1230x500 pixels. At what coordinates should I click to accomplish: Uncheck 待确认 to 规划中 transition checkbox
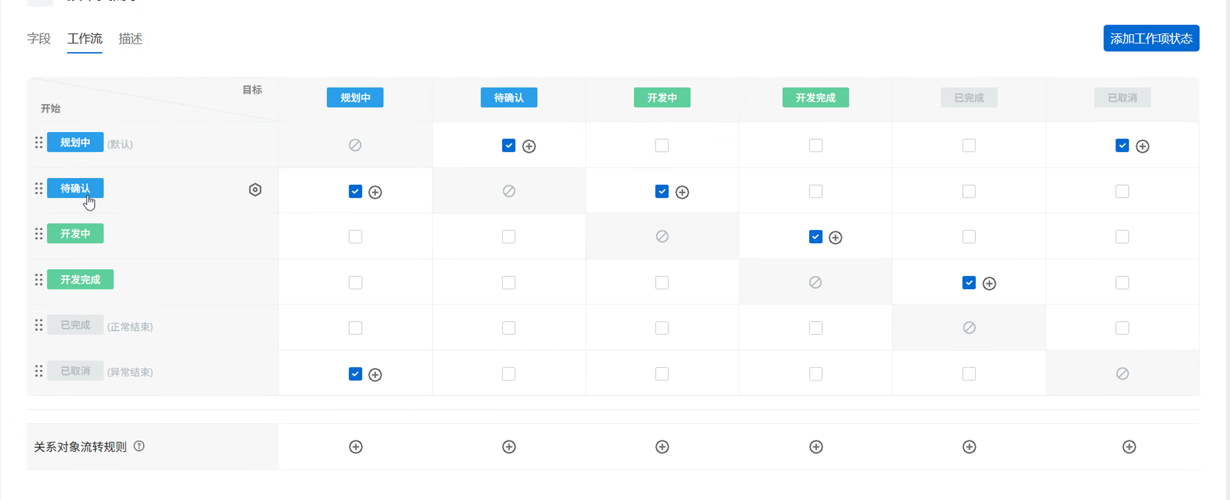(355, 191)
